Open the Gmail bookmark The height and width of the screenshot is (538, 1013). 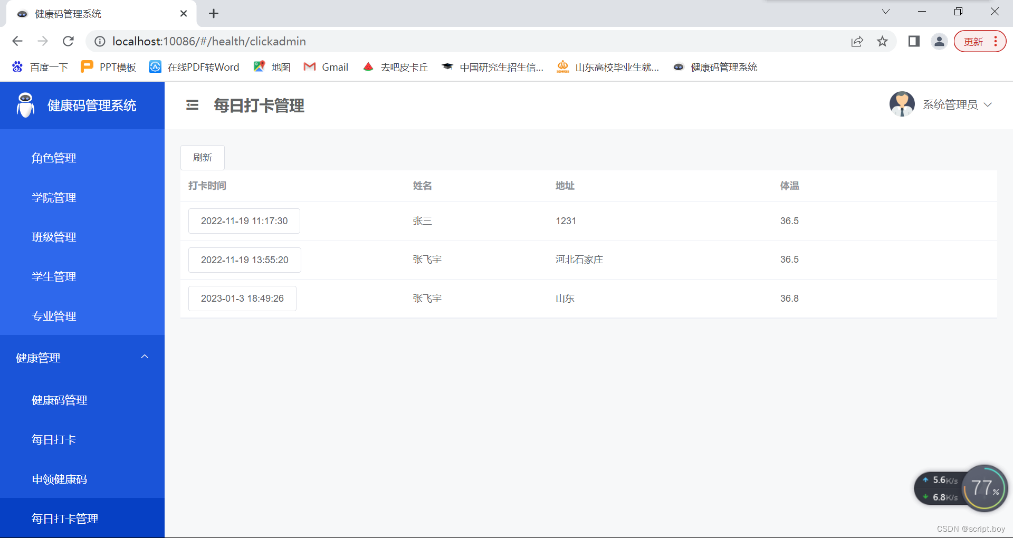click(326, 67)
